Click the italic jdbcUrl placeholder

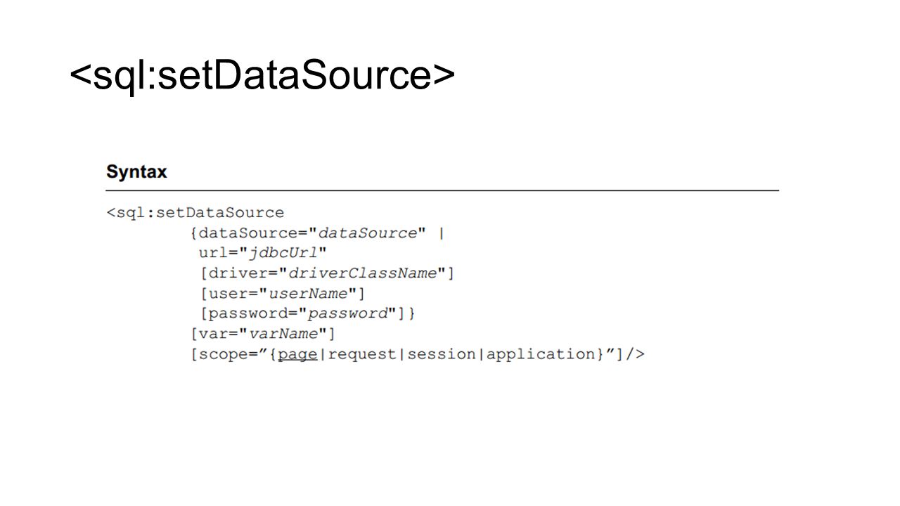283,253
